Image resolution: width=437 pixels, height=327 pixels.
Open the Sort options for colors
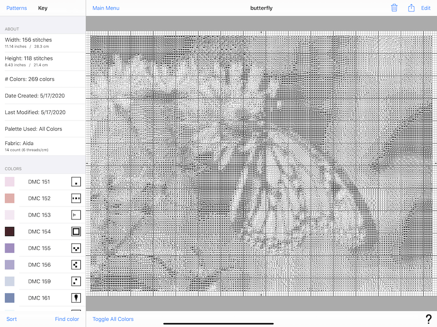pos(11,319)
